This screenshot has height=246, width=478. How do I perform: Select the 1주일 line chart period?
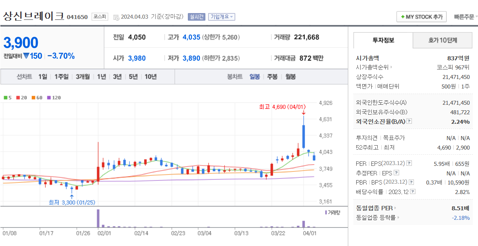(61, 77)
